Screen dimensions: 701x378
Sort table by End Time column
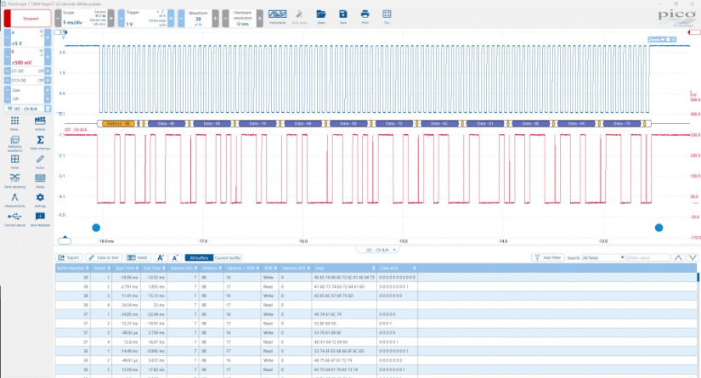154,268
